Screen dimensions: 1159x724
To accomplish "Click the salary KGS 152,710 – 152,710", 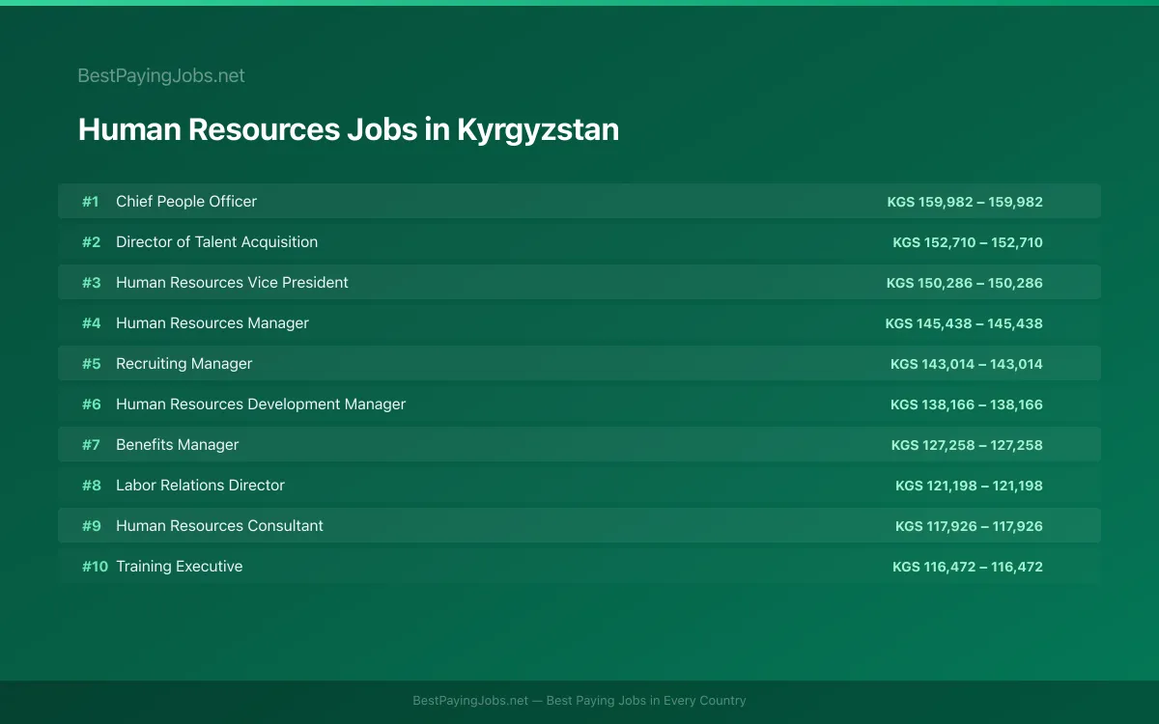I will tap(968, 242).
